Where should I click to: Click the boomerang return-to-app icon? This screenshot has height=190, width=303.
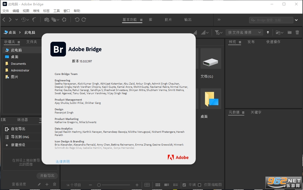(34, 20)
